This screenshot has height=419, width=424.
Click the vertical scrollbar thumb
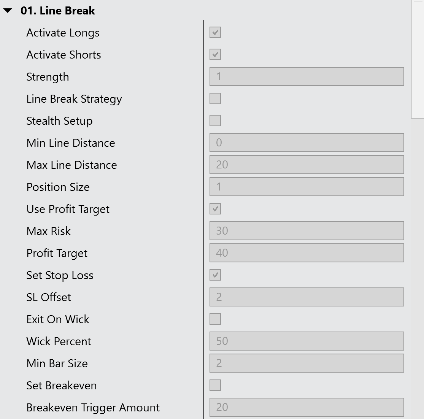pyautogui.click(x=418, y=57)
